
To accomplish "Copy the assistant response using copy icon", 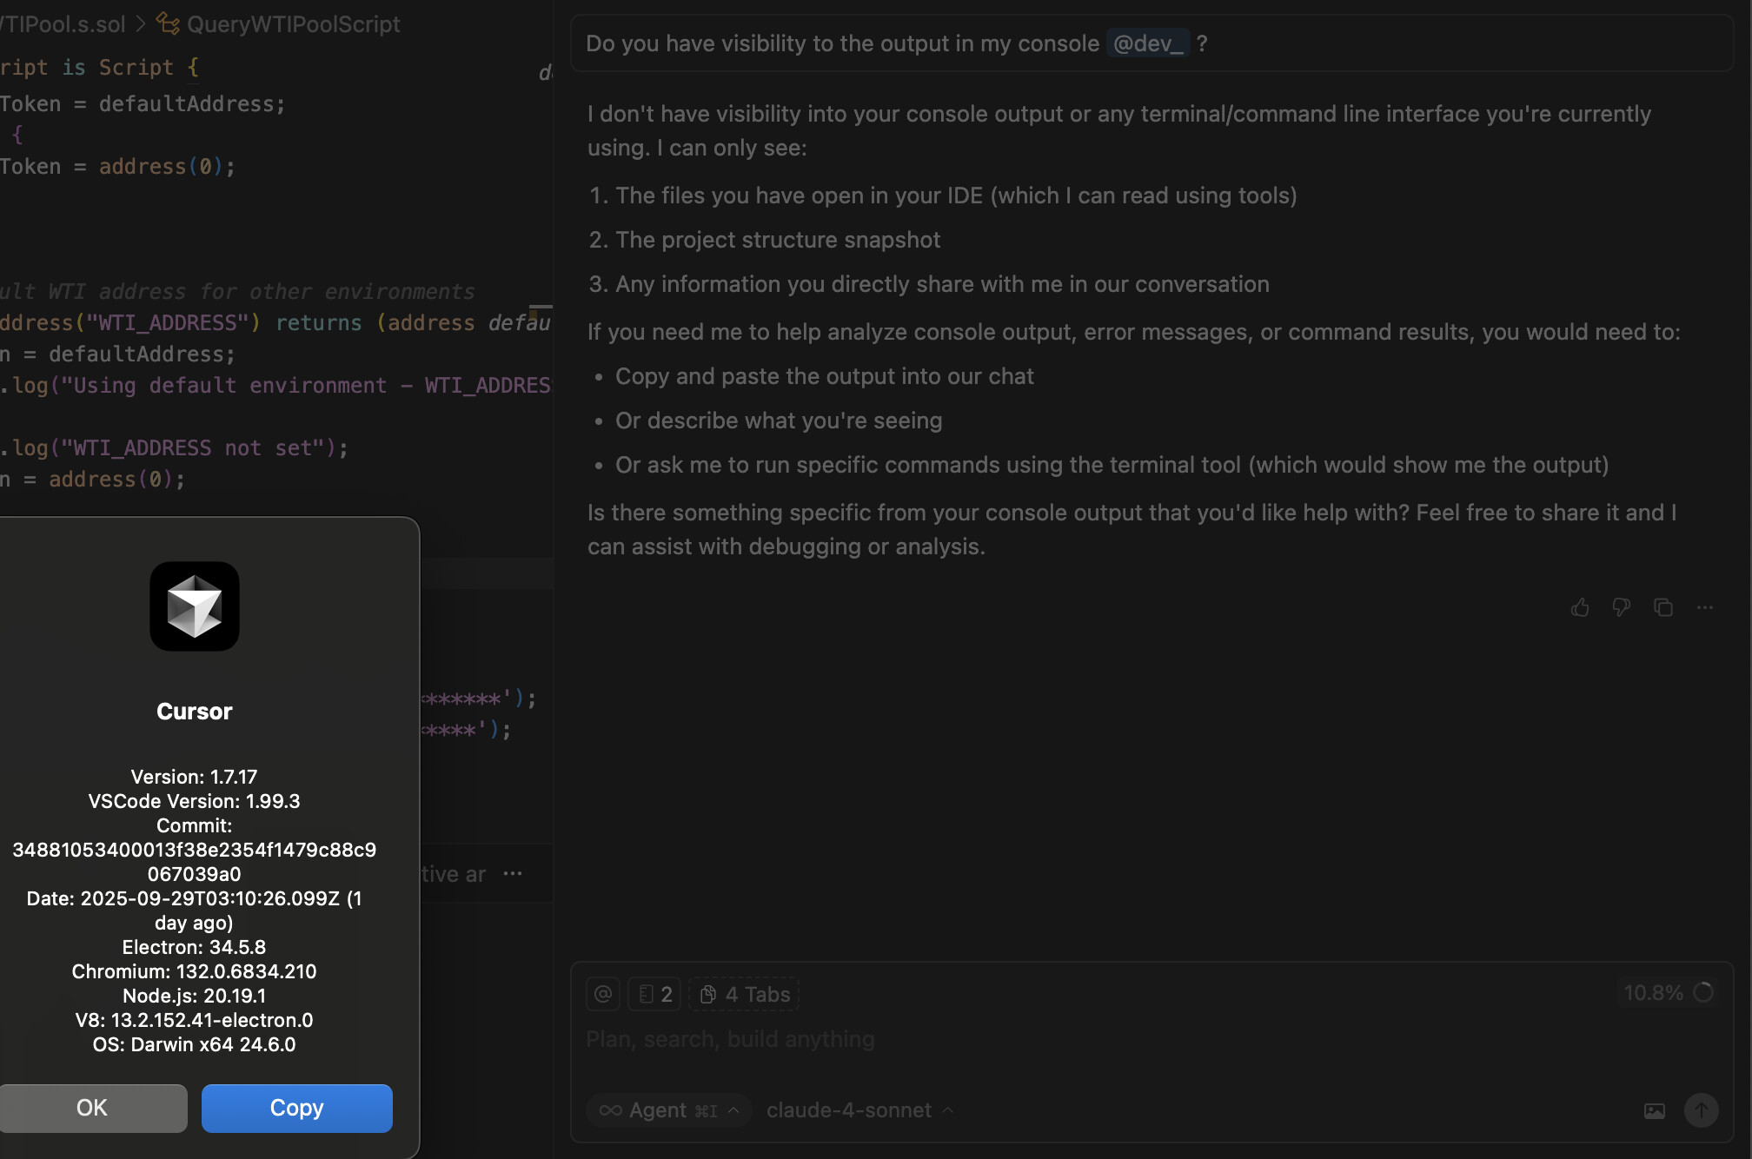I will coord(1662,607).
